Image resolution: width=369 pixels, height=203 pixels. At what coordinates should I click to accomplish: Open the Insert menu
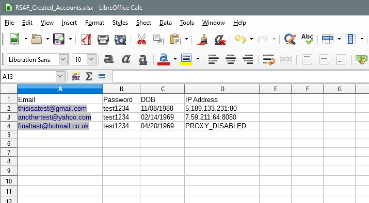(69, 23)
